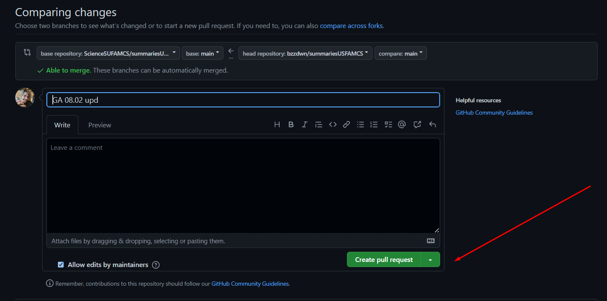The width and height of the screenshot is (607, 301).
Task: Open the compare: main branch dropdown
Action: (401, 53)
